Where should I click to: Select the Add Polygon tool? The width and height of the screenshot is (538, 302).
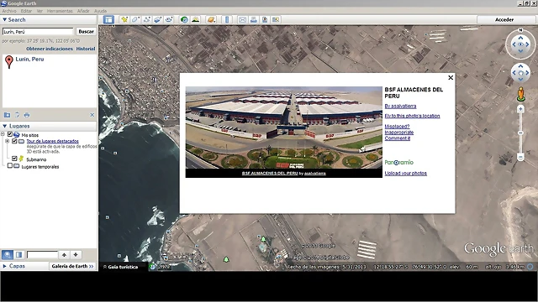tap(135, 20)
